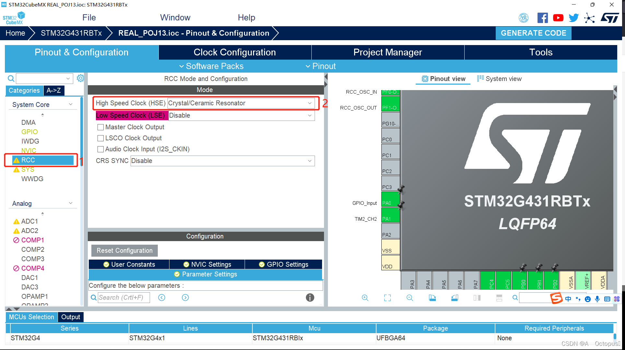The width and height of the screenshot is (625, 350).
Task: Open the File menu
Action: (89, 17)
